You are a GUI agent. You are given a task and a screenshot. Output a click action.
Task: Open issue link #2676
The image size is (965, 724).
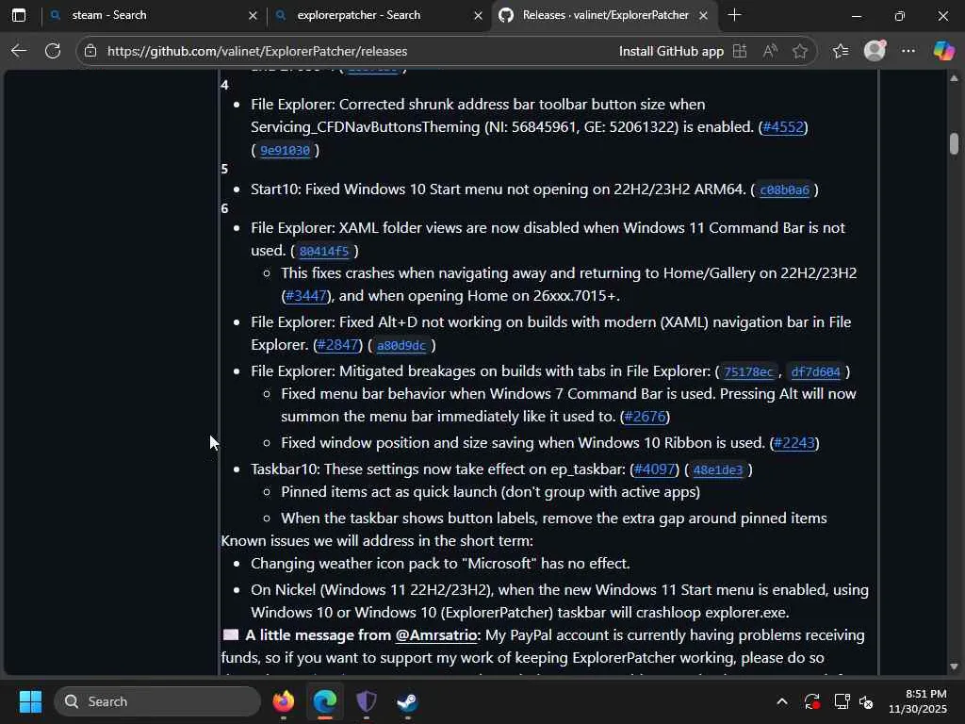click(645, 416)
